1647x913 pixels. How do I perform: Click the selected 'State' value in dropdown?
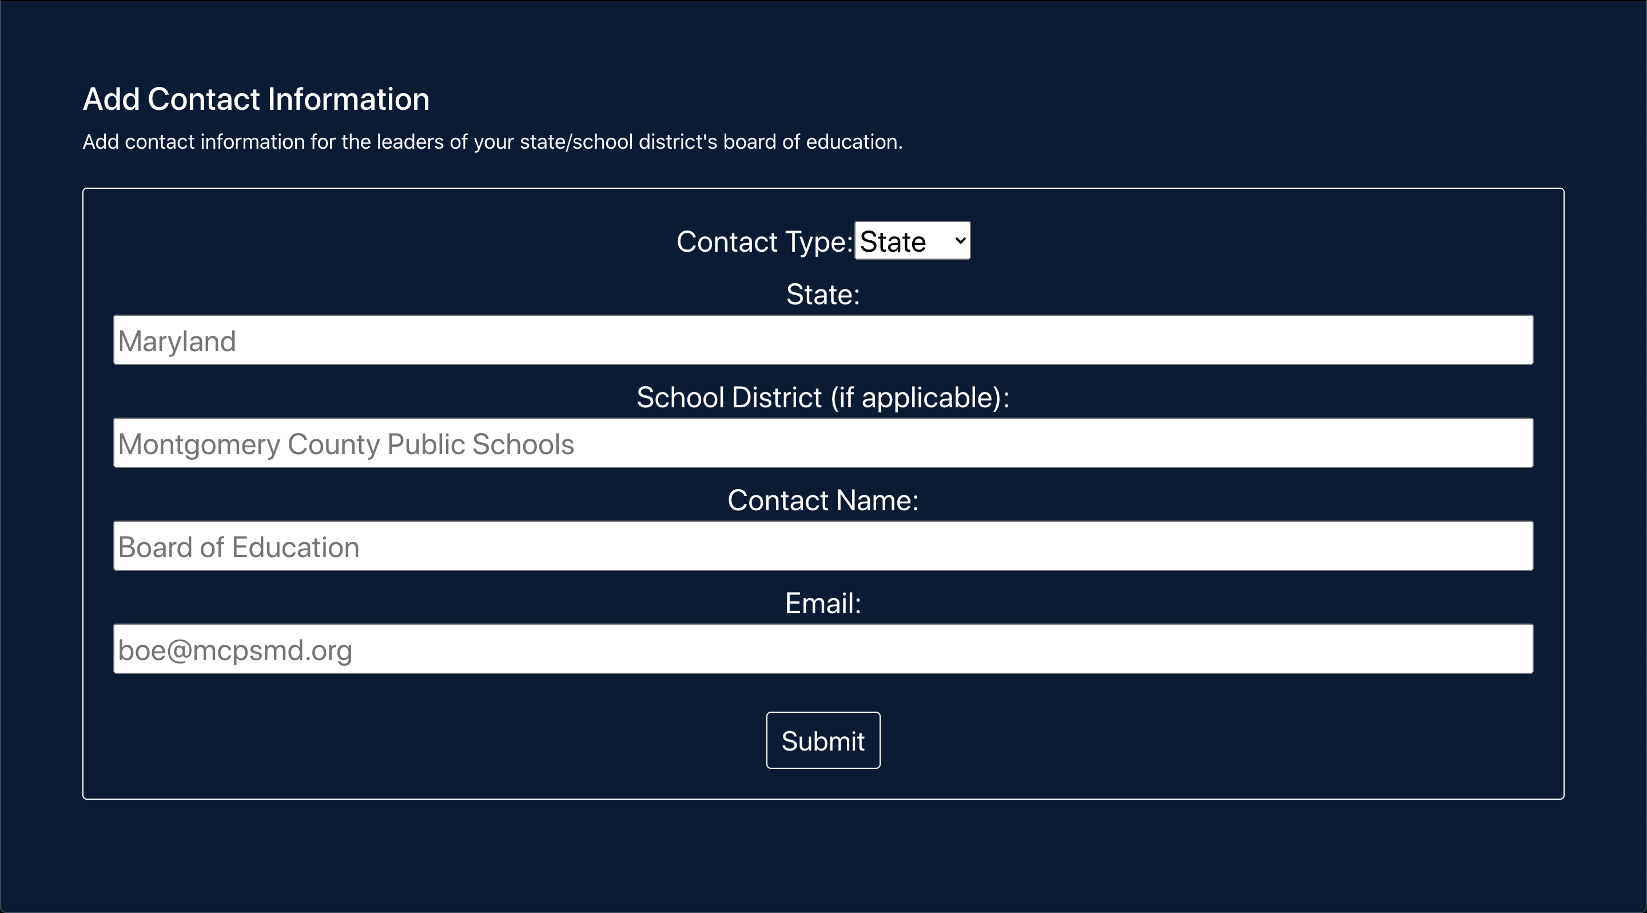(x=893, y=243)
